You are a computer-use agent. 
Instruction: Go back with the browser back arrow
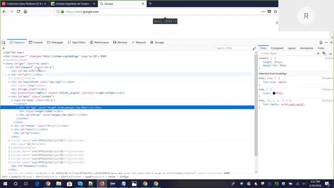pos(5,11)
